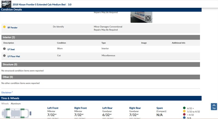218x119 pixels.
Task: Open the Disclaimer link
Action: click(7, 93)
